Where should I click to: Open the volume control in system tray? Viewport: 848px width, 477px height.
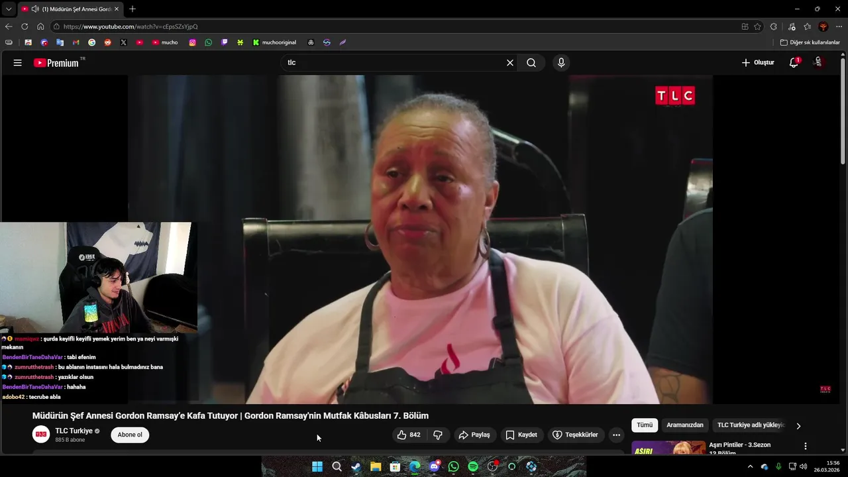point(804,466)
